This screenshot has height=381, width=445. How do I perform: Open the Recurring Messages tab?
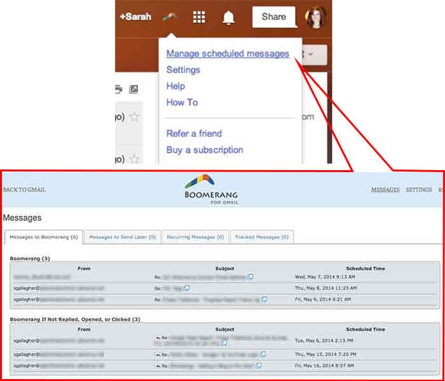coord(195,237)
